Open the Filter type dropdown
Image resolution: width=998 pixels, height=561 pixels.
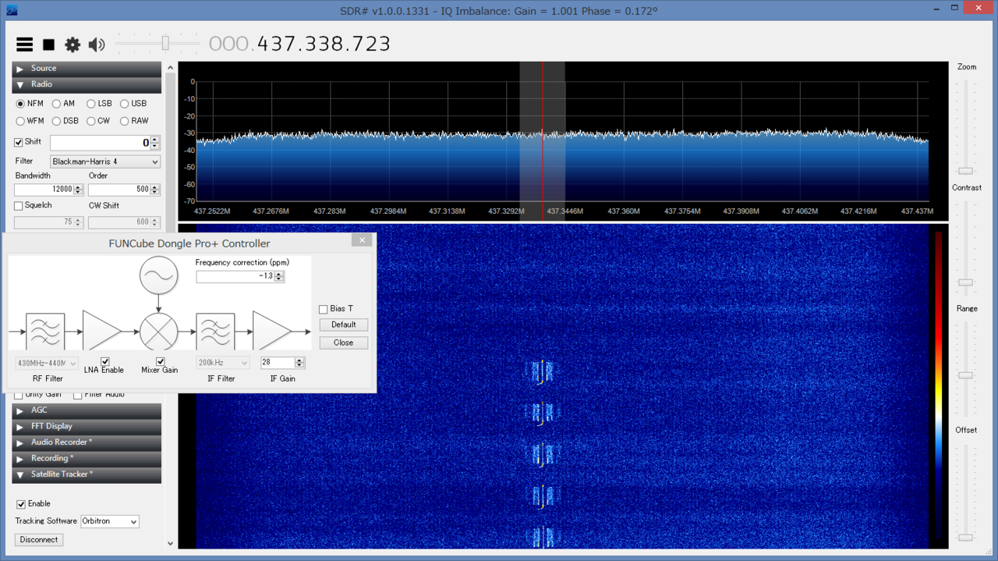point(105,162)
